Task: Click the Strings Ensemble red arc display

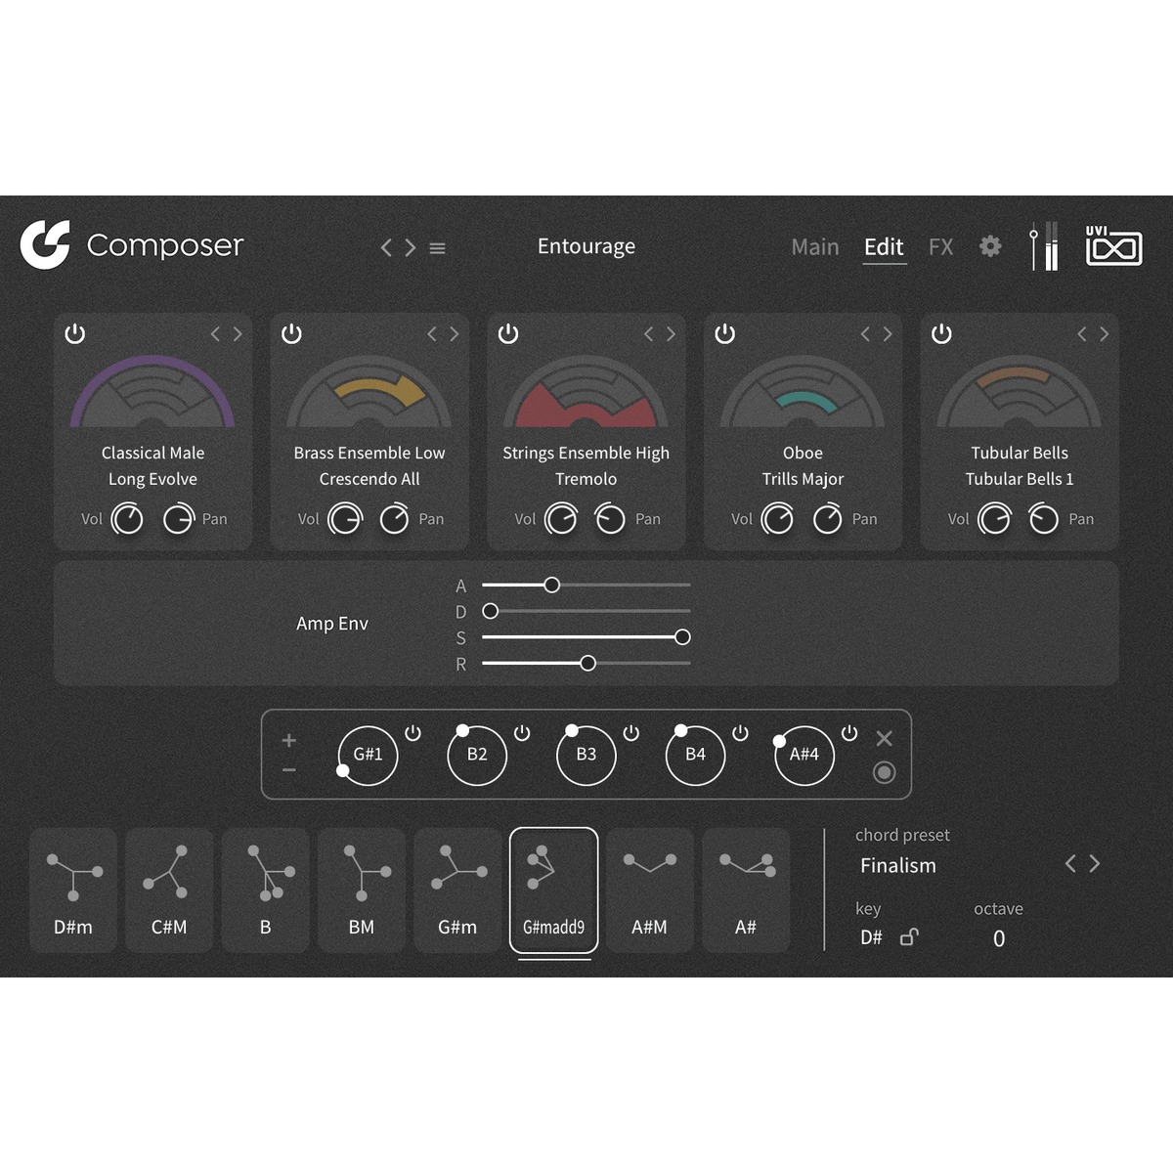Action: pos(586,392)
